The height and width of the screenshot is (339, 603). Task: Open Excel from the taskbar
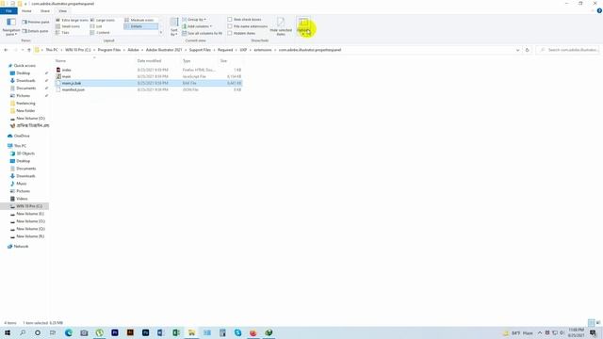[176, 332]
